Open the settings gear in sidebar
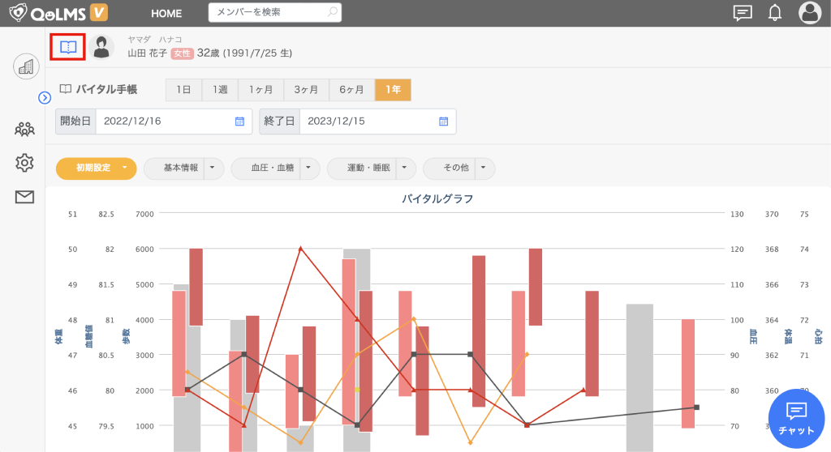831x452 pixels. (x=25, y=163)
